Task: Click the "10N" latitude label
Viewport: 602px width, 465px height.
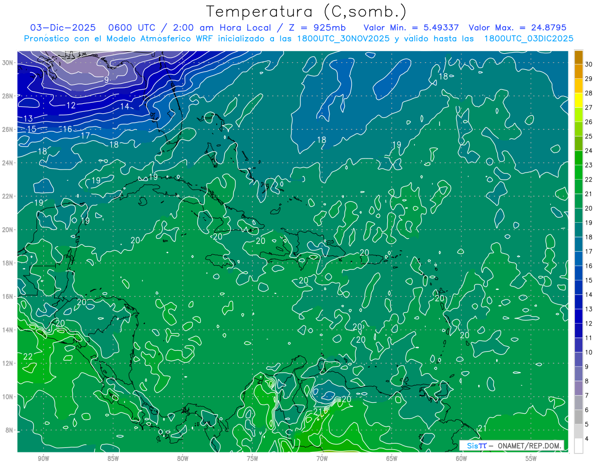Action: tap(9, 397)
